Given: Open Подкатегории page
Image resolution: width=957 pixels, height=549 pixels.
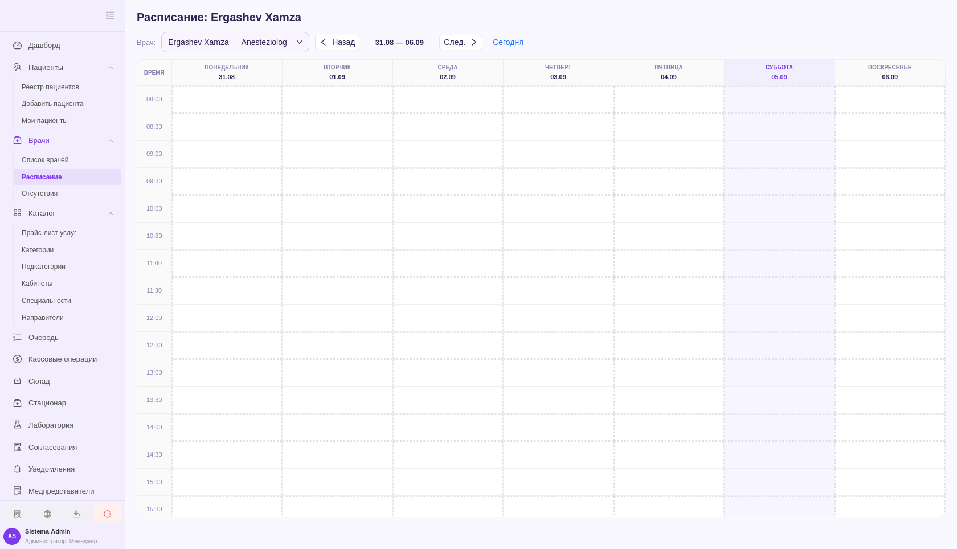Looking at the screenshot, I should (43, 267).
